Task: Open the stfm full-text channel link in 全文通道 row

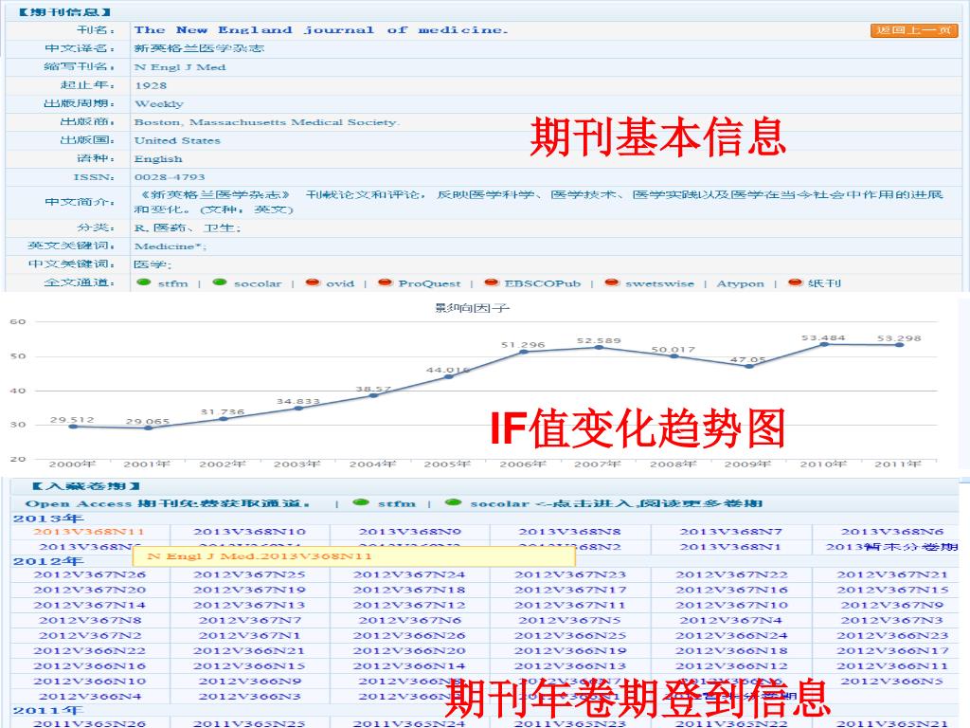Action: point(172,283)
